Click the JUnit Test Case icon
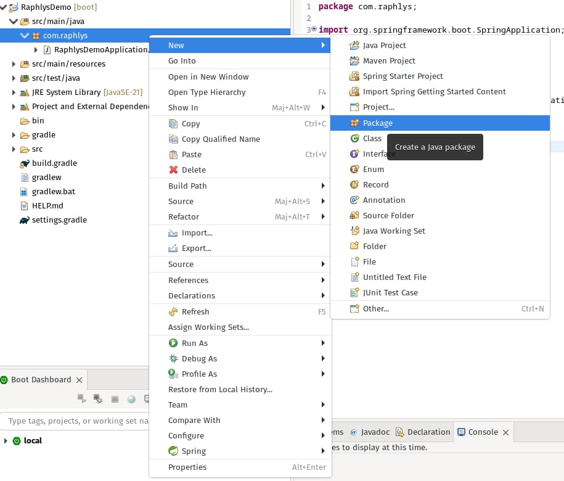The image size is (564, 481). click(x=354, y=292)
